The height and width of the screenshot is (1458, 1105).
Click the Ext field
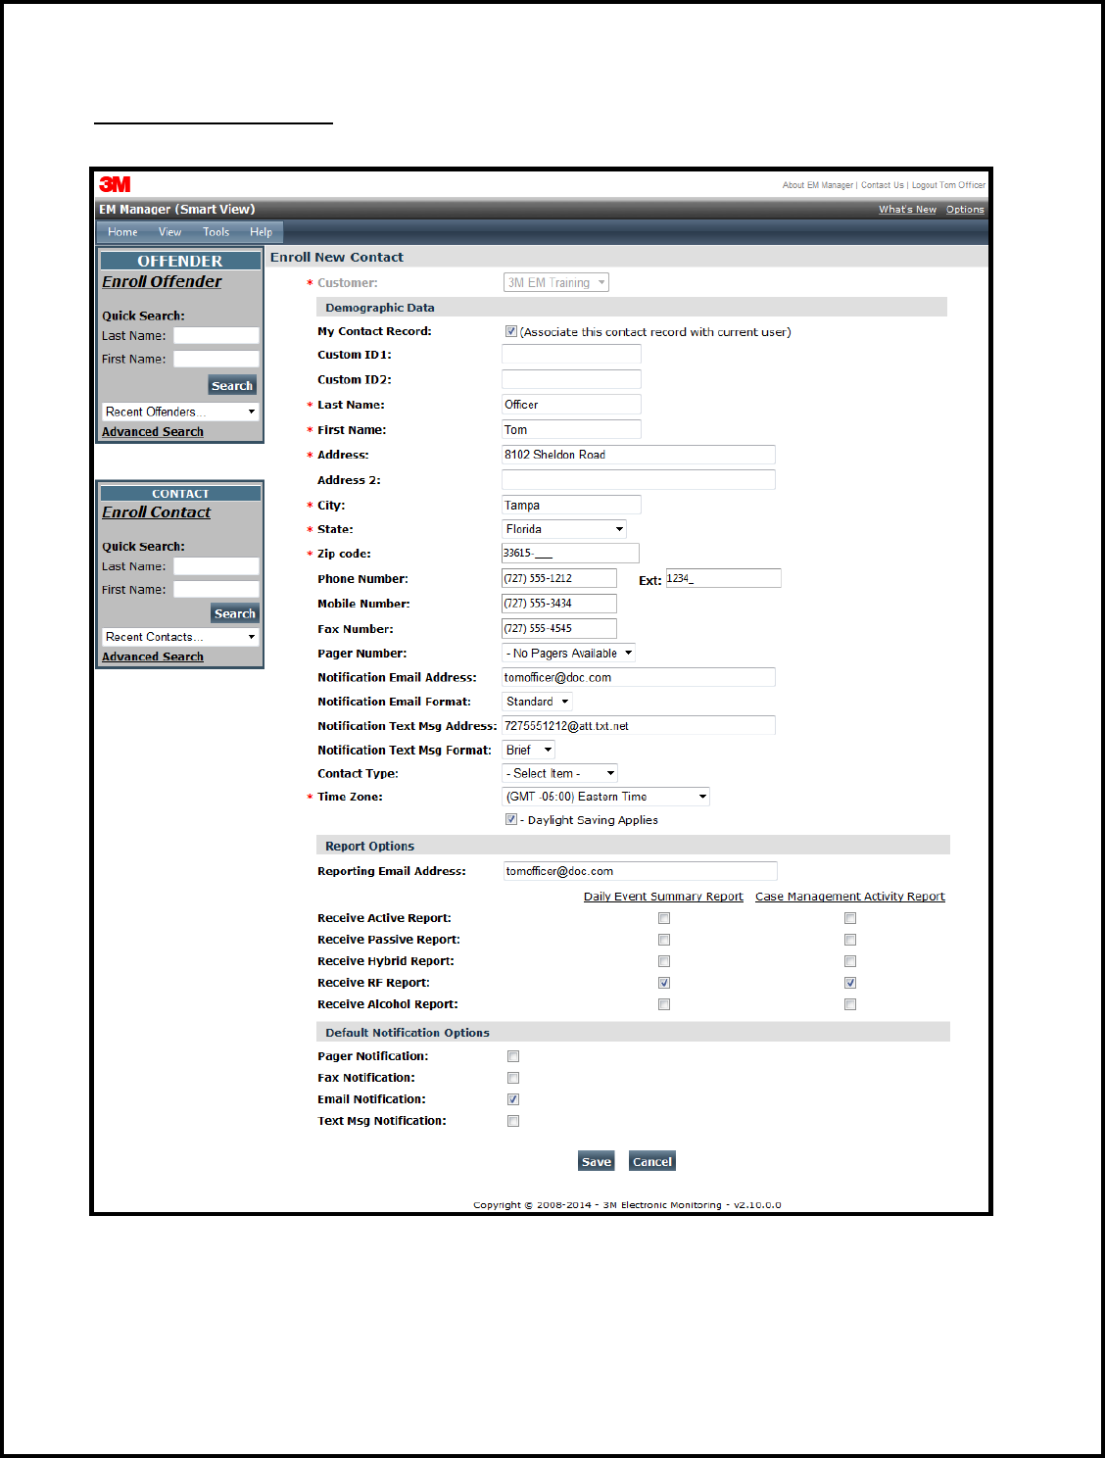[x=724, y=578]
